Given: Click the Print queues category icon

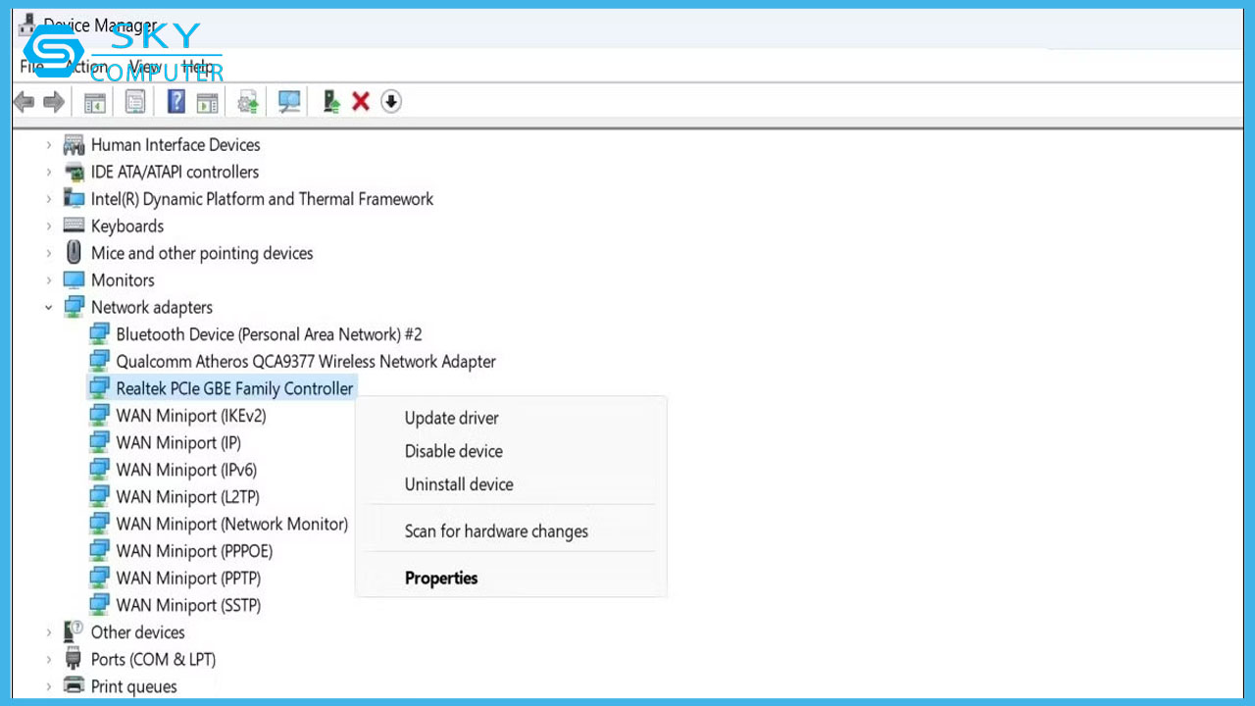Looking at the screenshot, I should tap(74, 686).
